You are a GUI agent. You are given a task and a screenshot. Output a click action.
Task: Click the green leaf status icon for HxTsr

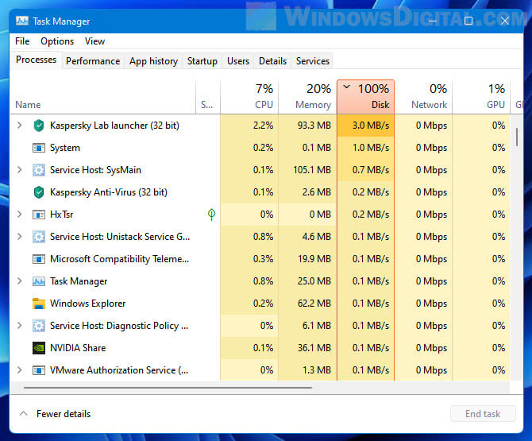click(x=211, y=215)
